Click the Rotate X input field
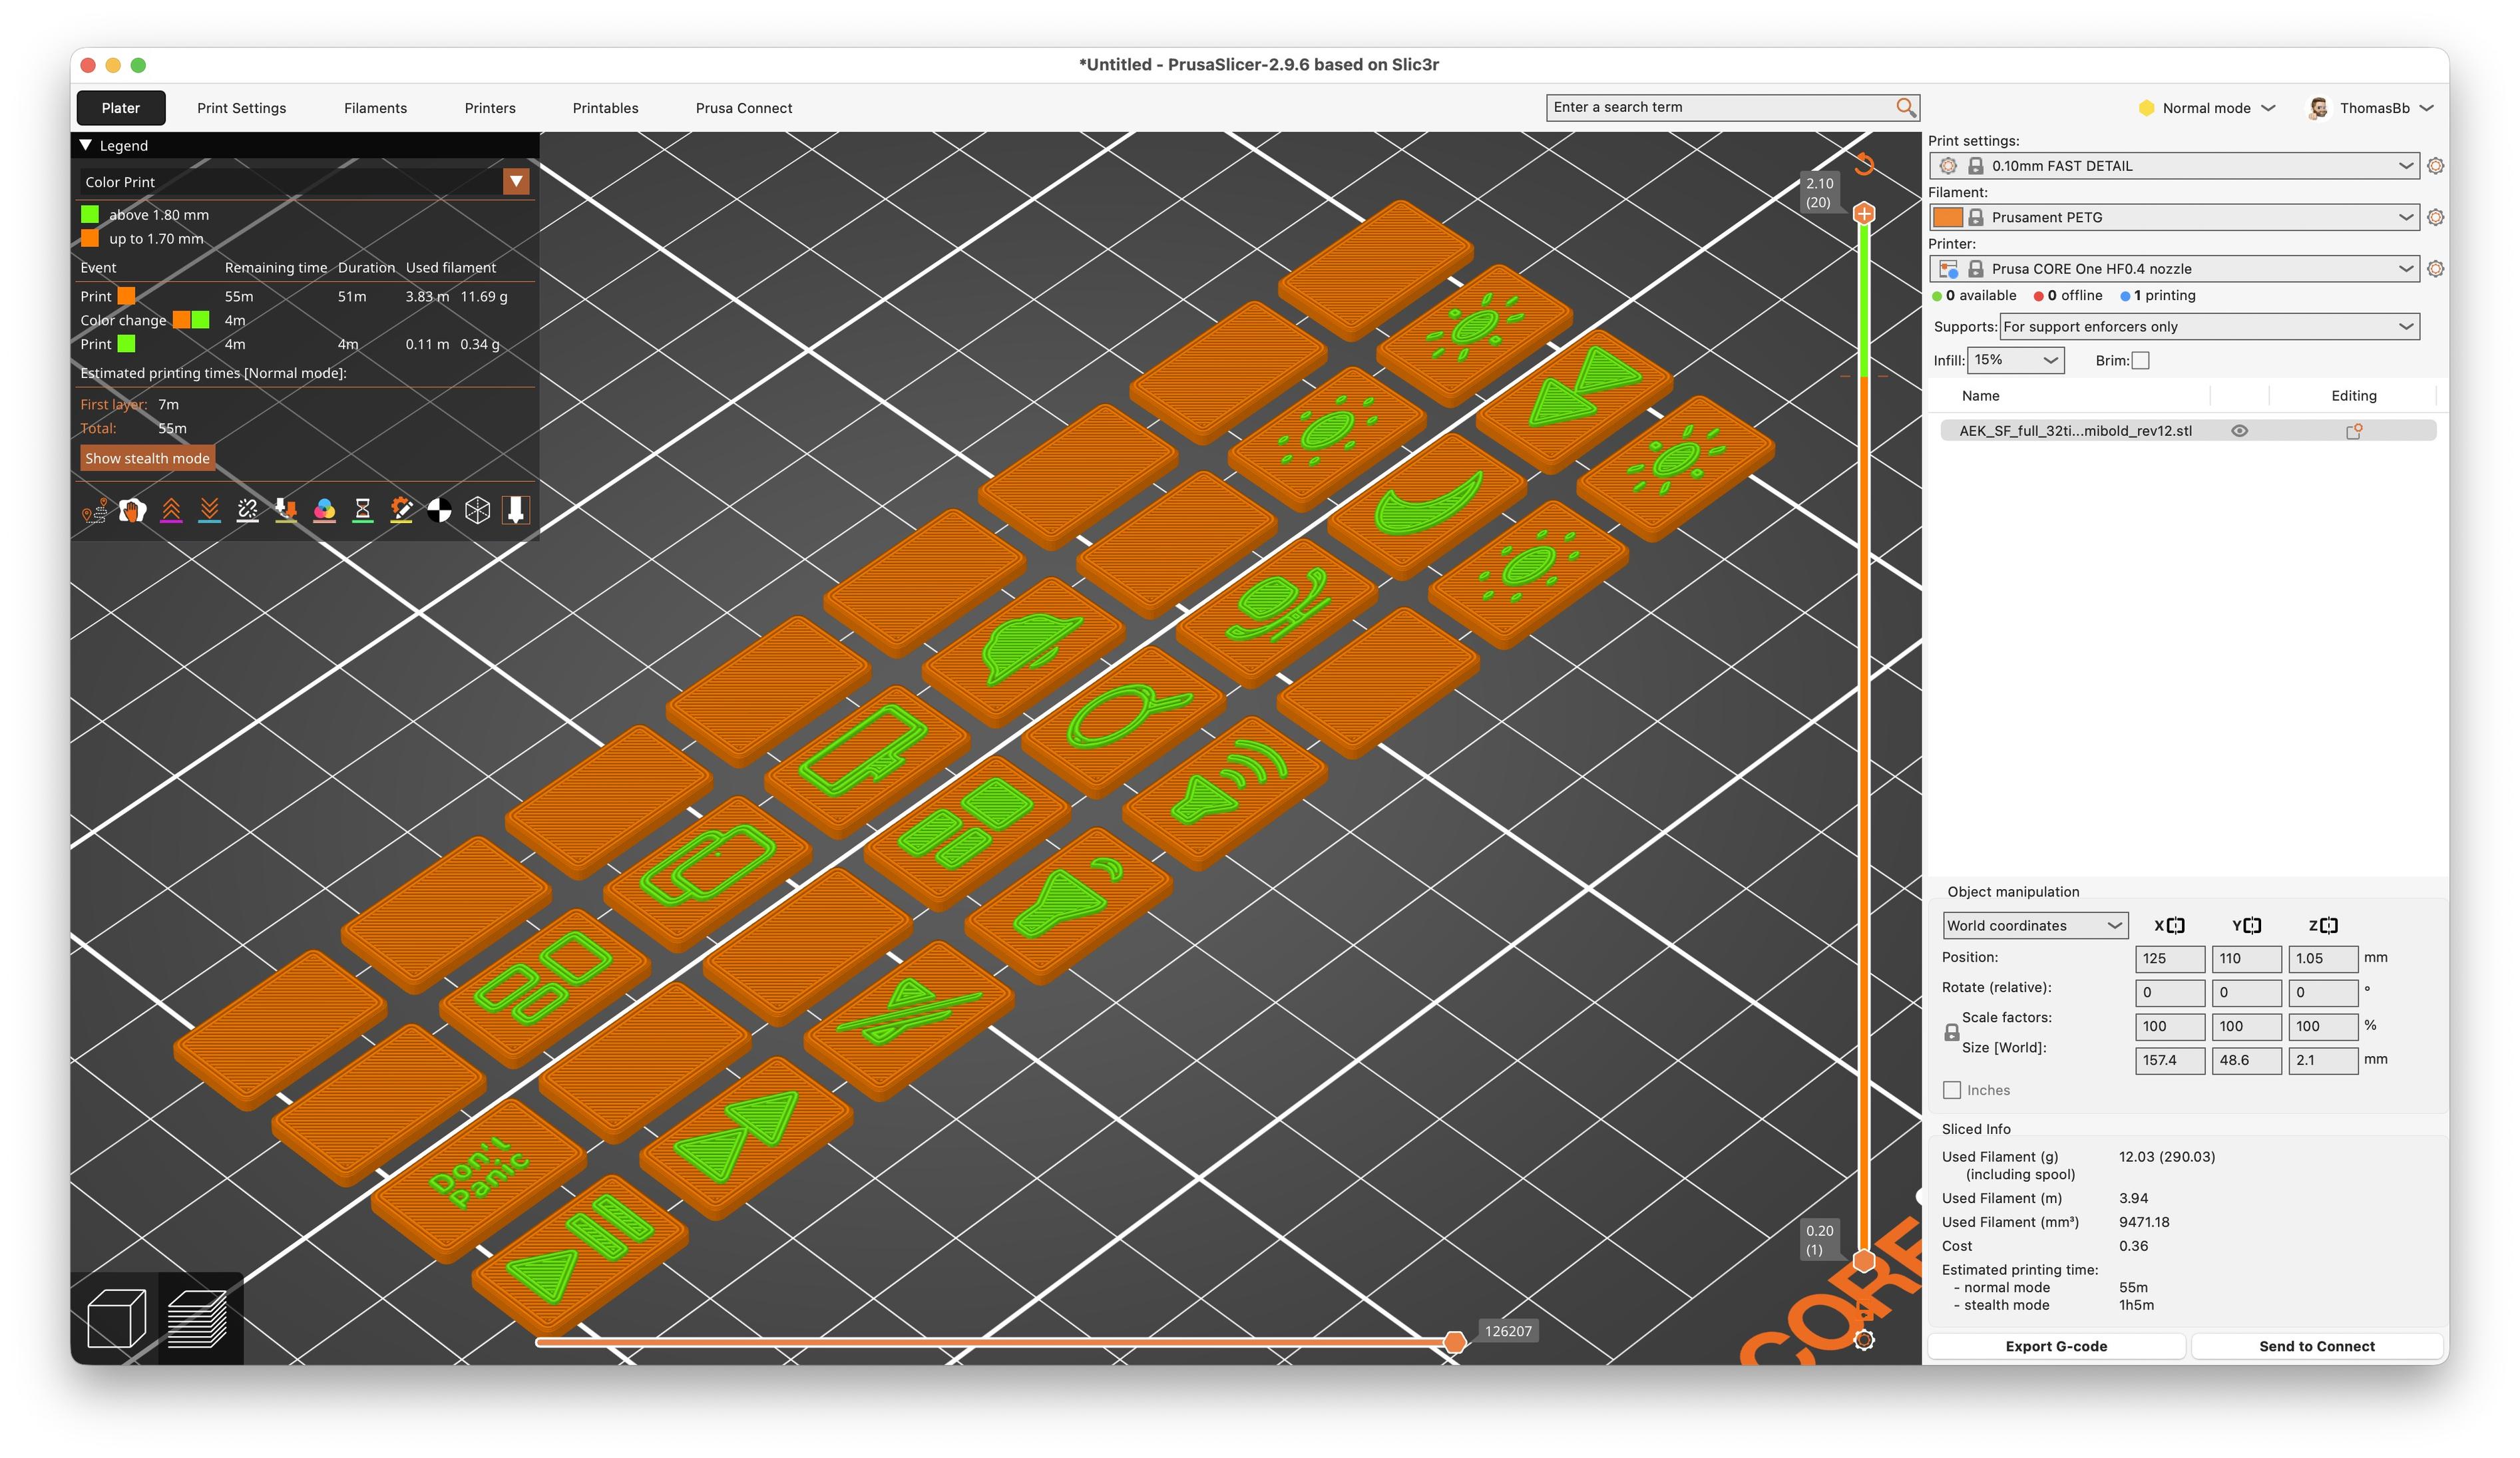Screen dimensions: 2520x1458 2170,993
